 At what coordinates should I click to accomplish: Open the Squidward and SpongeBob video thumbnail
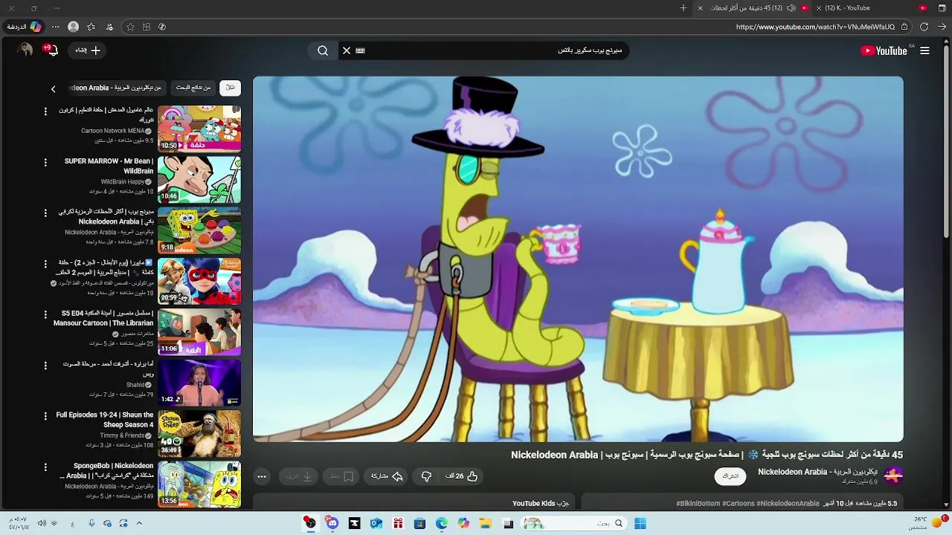199,484
